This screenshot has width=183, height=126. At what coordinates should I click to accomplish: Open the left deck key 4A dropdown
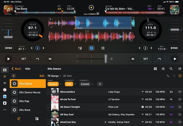pyautogui.click(x=60, y=9)
